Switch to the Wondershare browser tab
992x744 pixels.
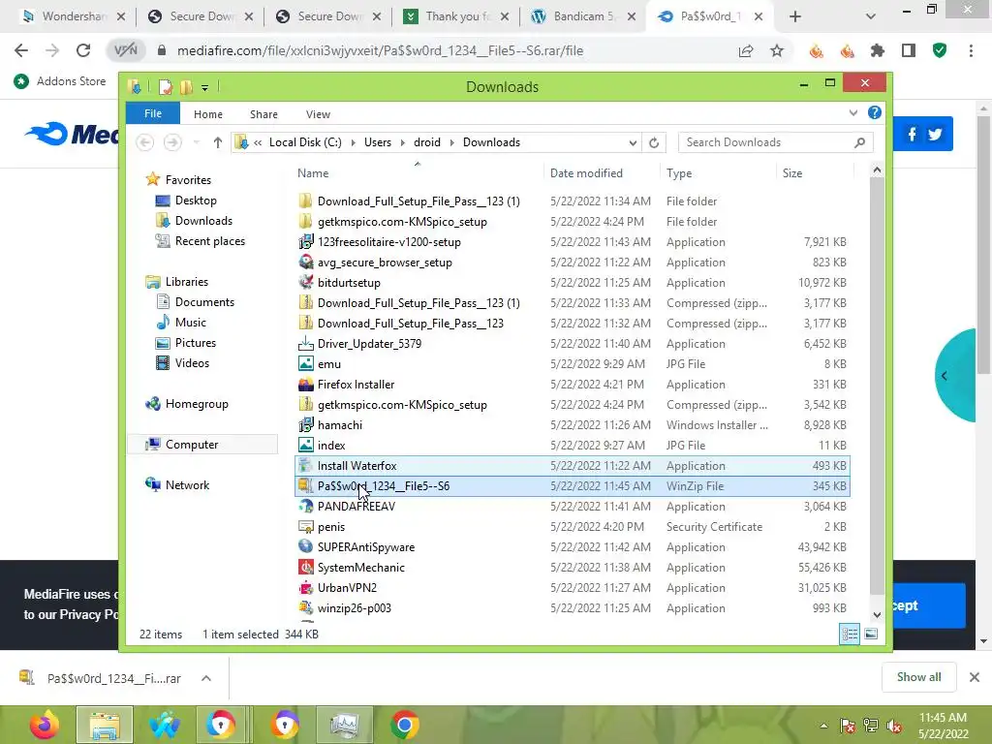pyautogui.click(x=72, y=16)
